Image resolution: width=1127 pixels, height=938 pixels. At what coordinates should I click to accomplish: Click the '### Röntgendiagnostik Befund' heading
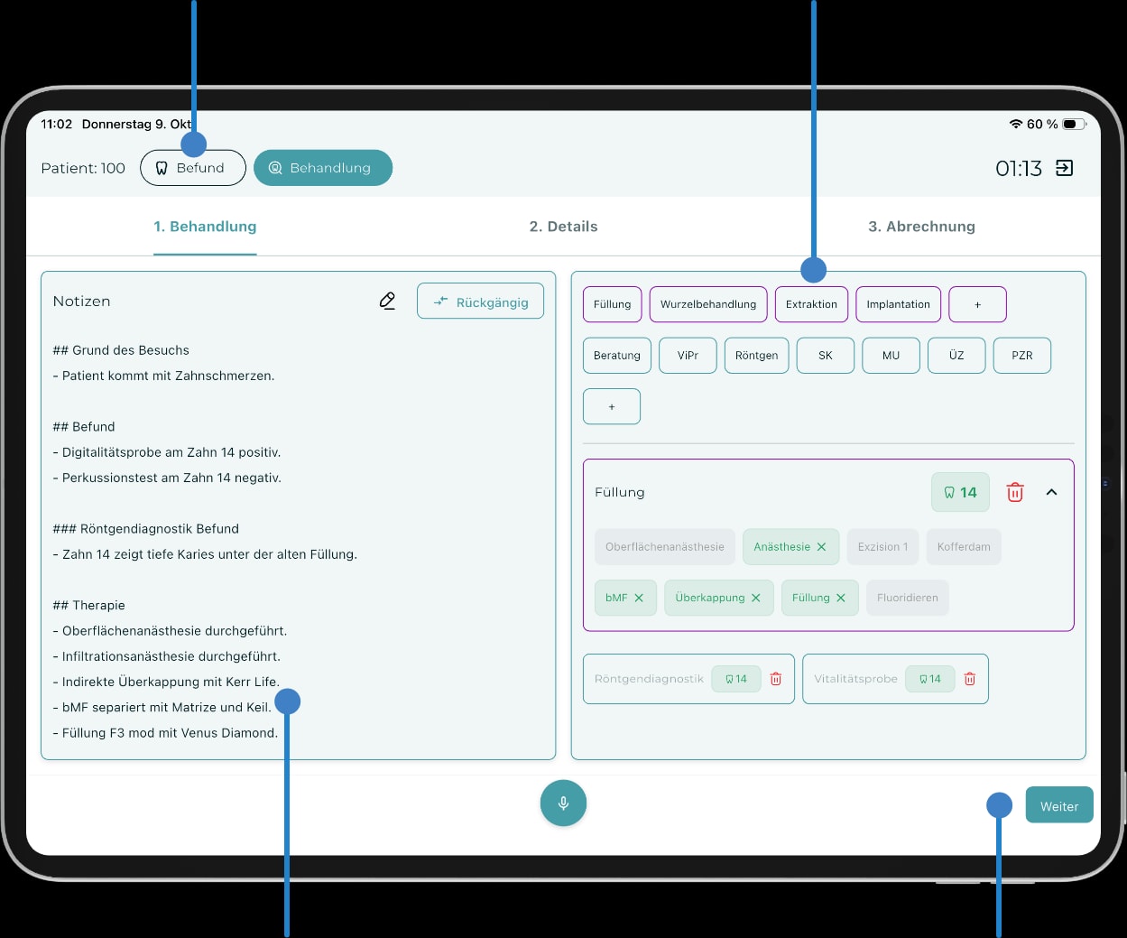145,529
